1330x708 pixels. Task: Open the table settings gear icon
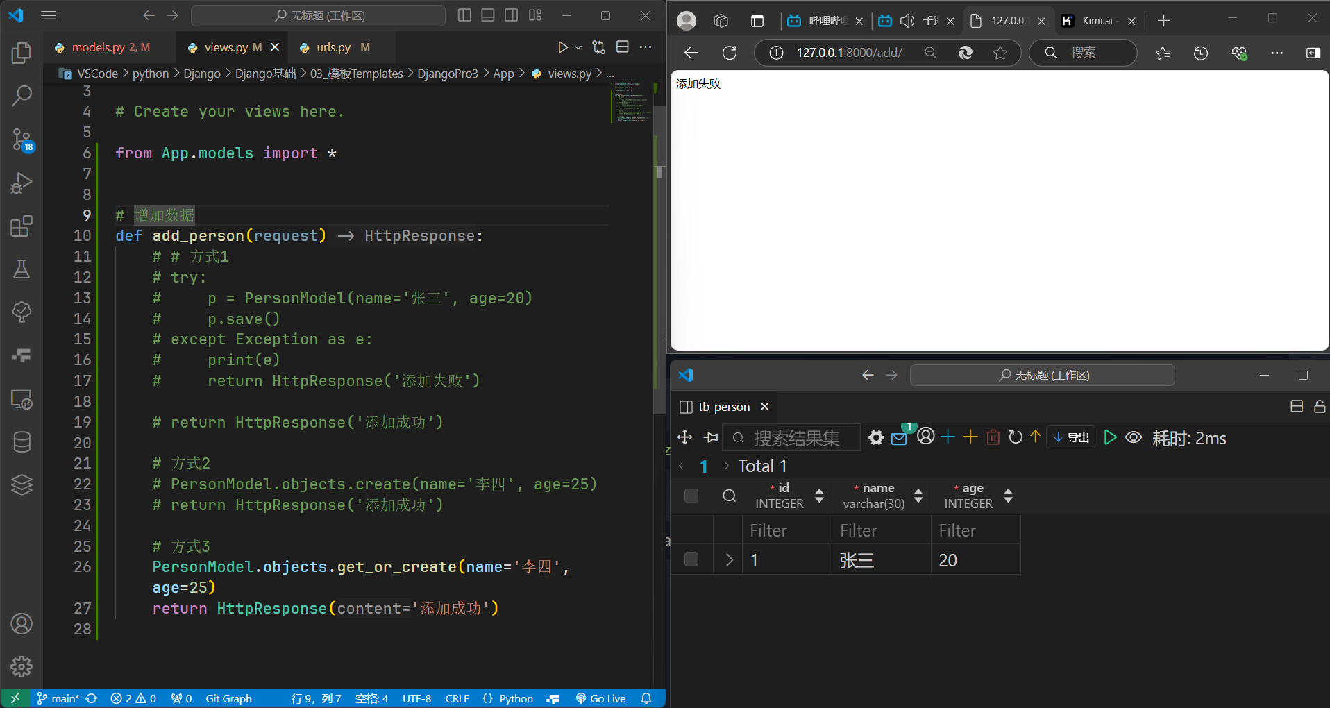tap(876, 437)
